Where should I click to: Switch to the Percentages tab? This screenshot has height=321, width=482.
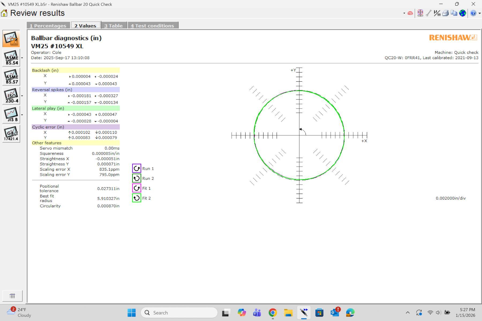pyautogui.click(x=48, y=26)
